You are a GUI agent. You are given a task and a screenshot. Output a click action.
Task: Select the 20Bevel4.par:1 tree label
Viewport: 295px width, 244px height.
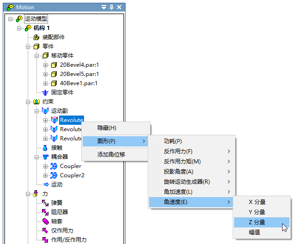point(79,65)
